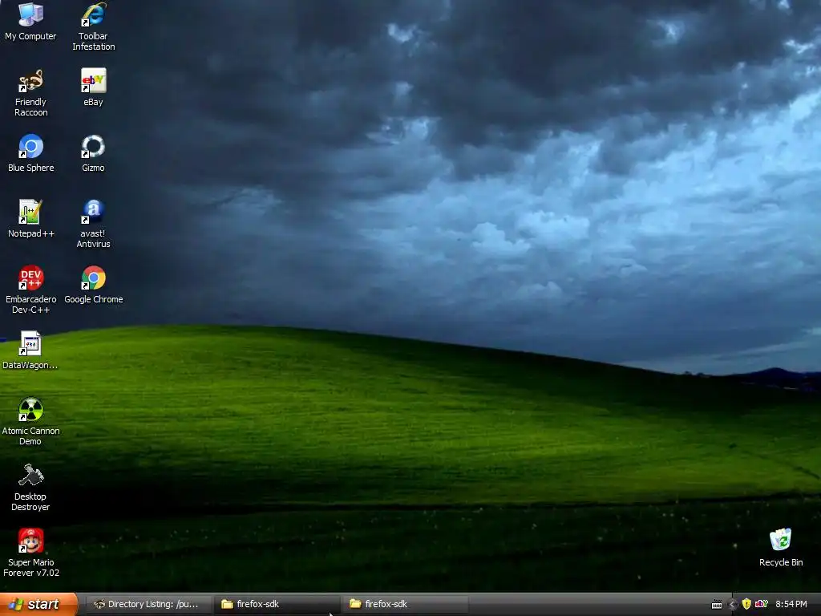Click the Super Mario Forever v7.02 icon
This screenshot has width=821, height=616.
tap(30, 553)
